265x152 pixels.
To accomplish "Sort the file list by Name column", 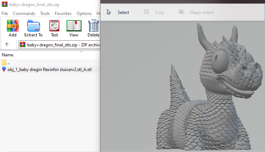I will (8, 55).
